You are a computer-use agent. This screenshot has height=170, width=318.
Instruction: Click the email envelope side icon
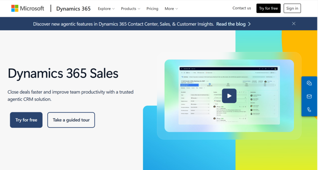tap(309, 96)
